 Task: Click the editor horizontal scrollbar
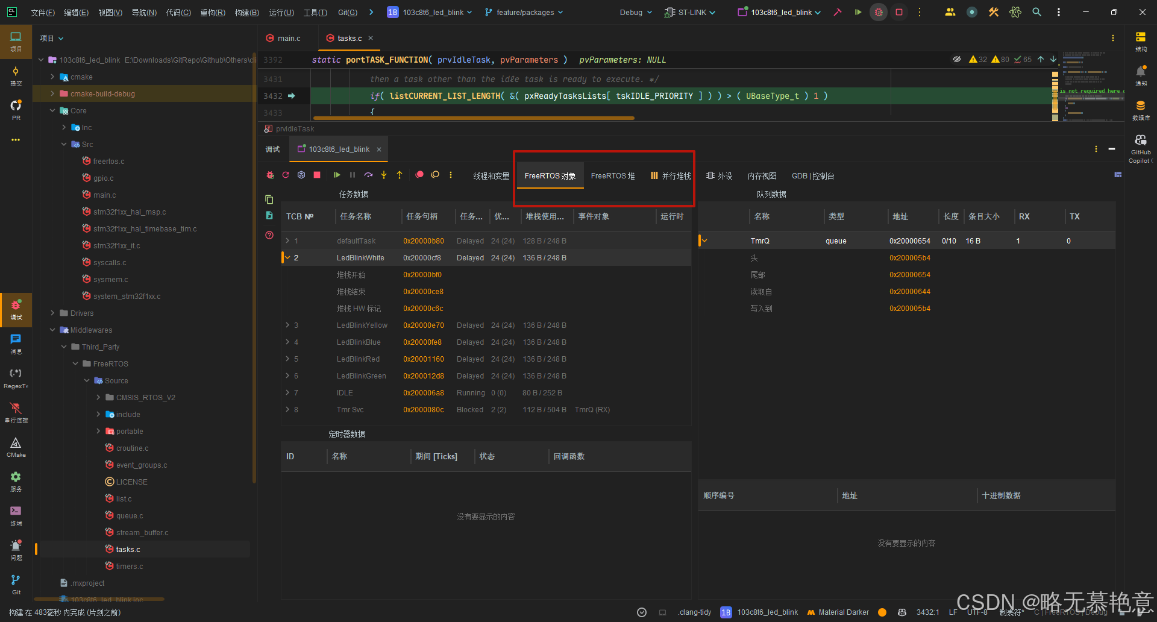[x=474, y=118]
